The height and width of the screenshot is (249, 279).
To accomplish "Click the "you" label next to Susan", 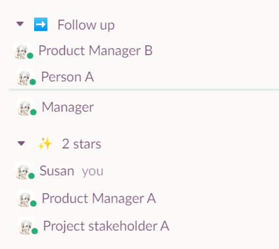I will tap(93, 171).
